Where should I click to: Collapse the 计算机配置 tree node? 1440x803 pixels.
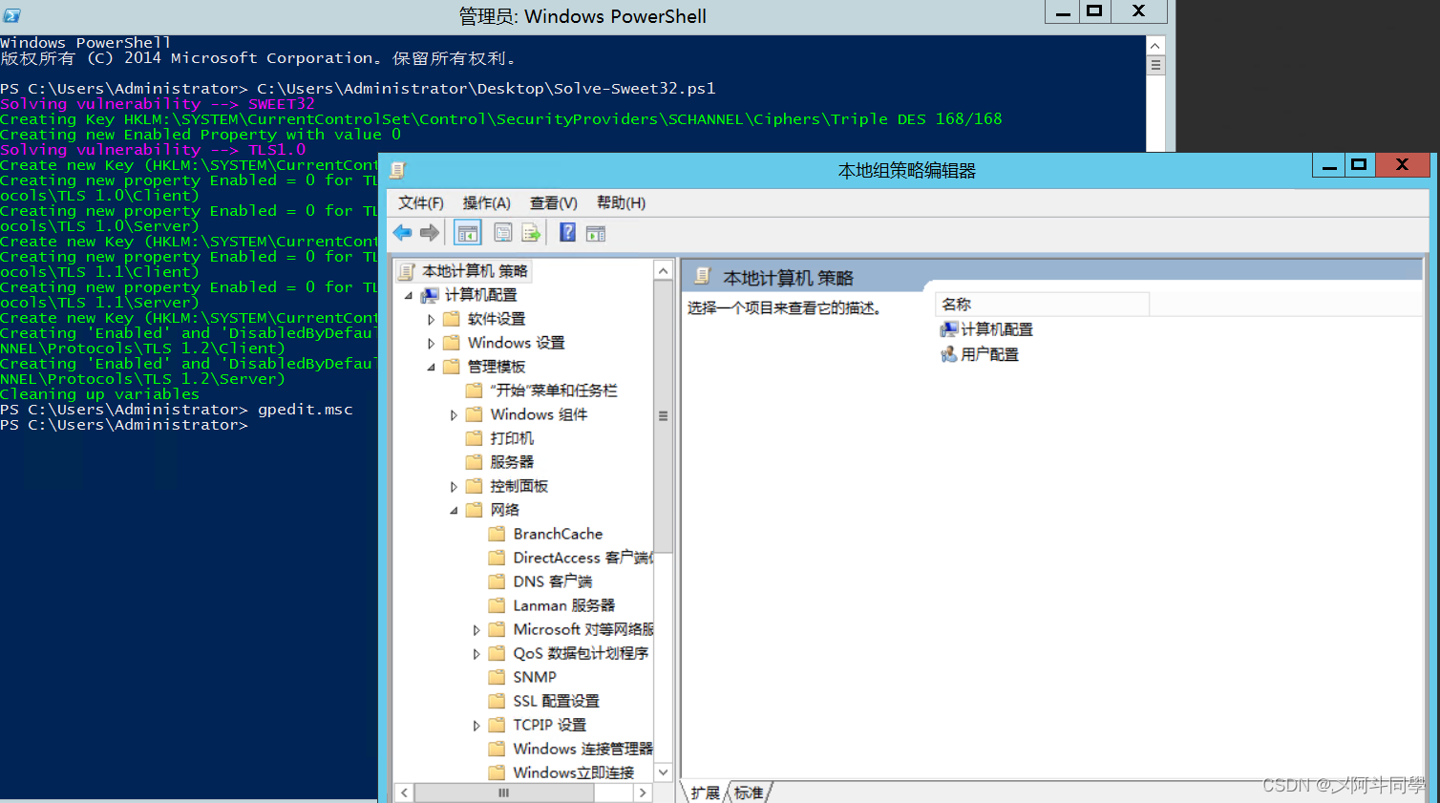click(x=409, y=295)
